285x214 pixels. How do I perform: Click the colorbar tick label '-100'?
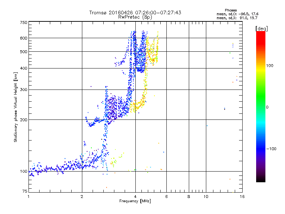pyautogui.click(x=271, y=149)
